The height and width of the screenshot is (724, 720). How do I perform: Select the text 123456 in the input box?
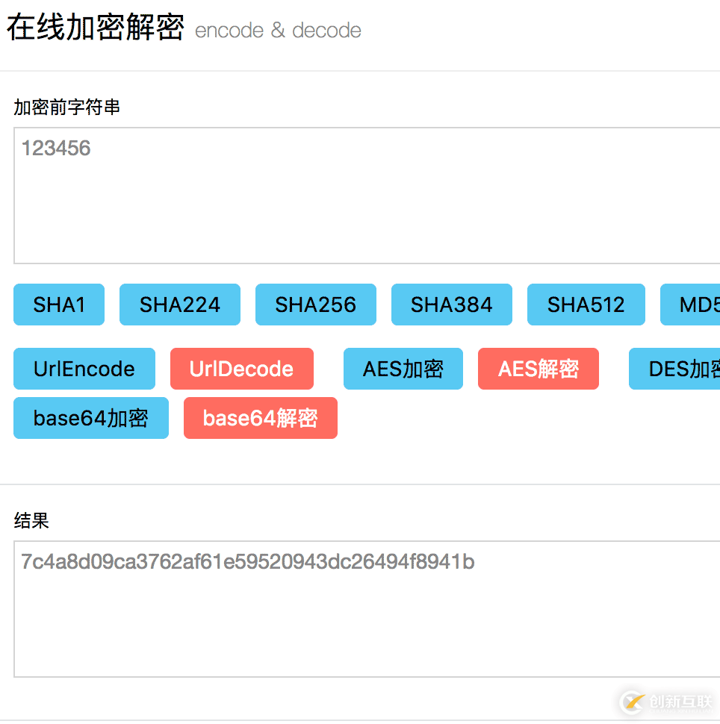click(55, 148)
